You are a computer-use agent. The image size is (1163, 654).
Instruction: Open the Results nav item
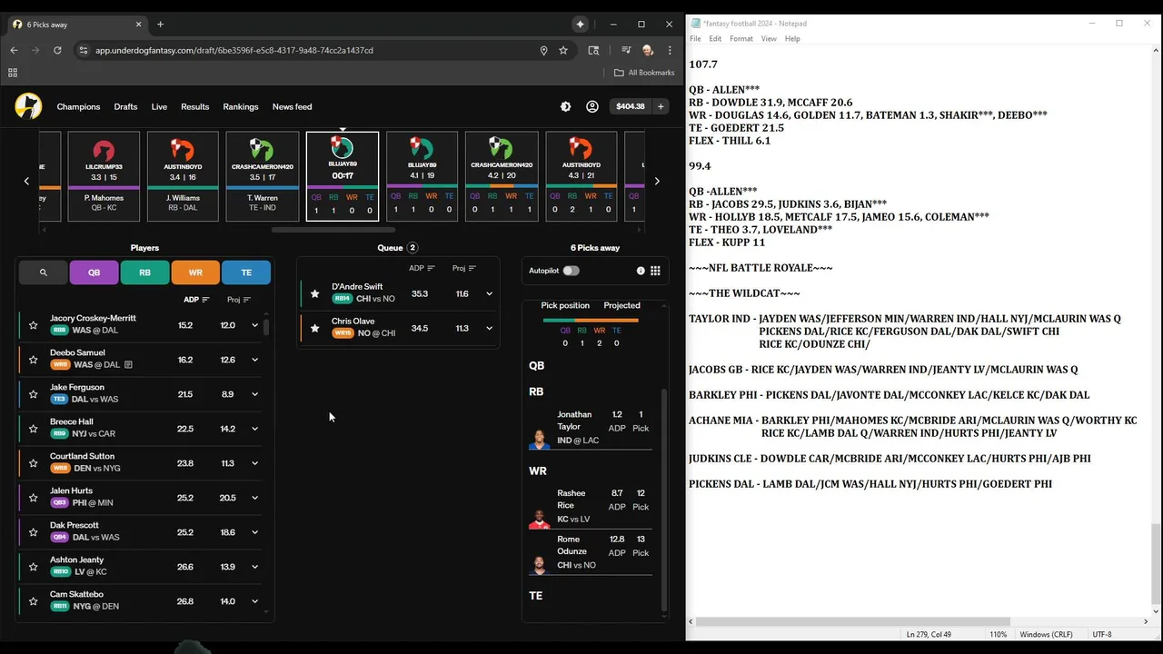tap(194, 106)
